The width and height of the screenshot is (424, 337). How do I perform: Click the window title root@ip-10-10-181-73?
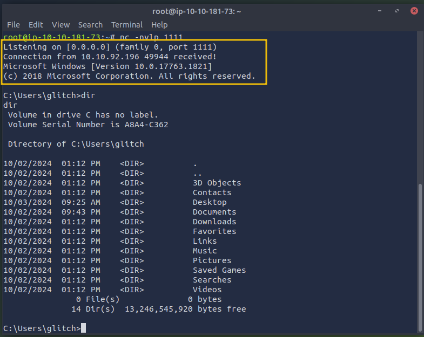click(x=196, y=11)
